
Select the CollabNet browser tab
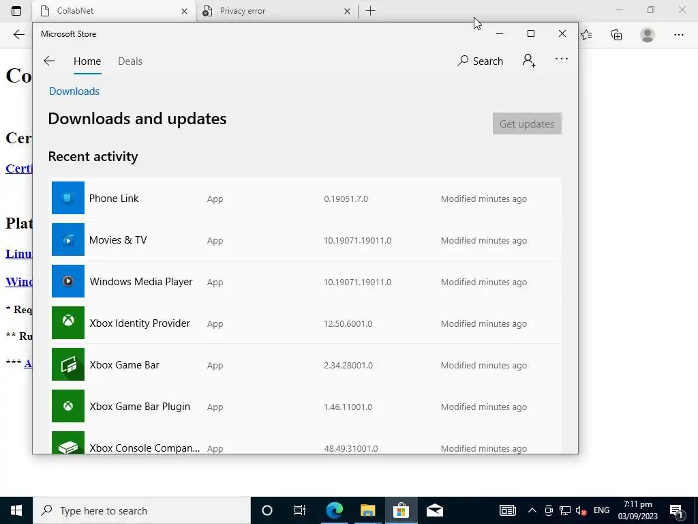(114, 11)
